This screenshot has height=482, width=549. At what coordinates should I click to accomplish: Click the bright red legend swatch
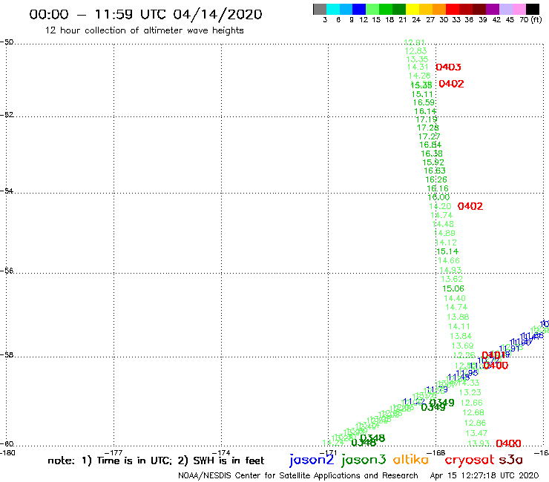pyautogui.click(x=452, y=9)
